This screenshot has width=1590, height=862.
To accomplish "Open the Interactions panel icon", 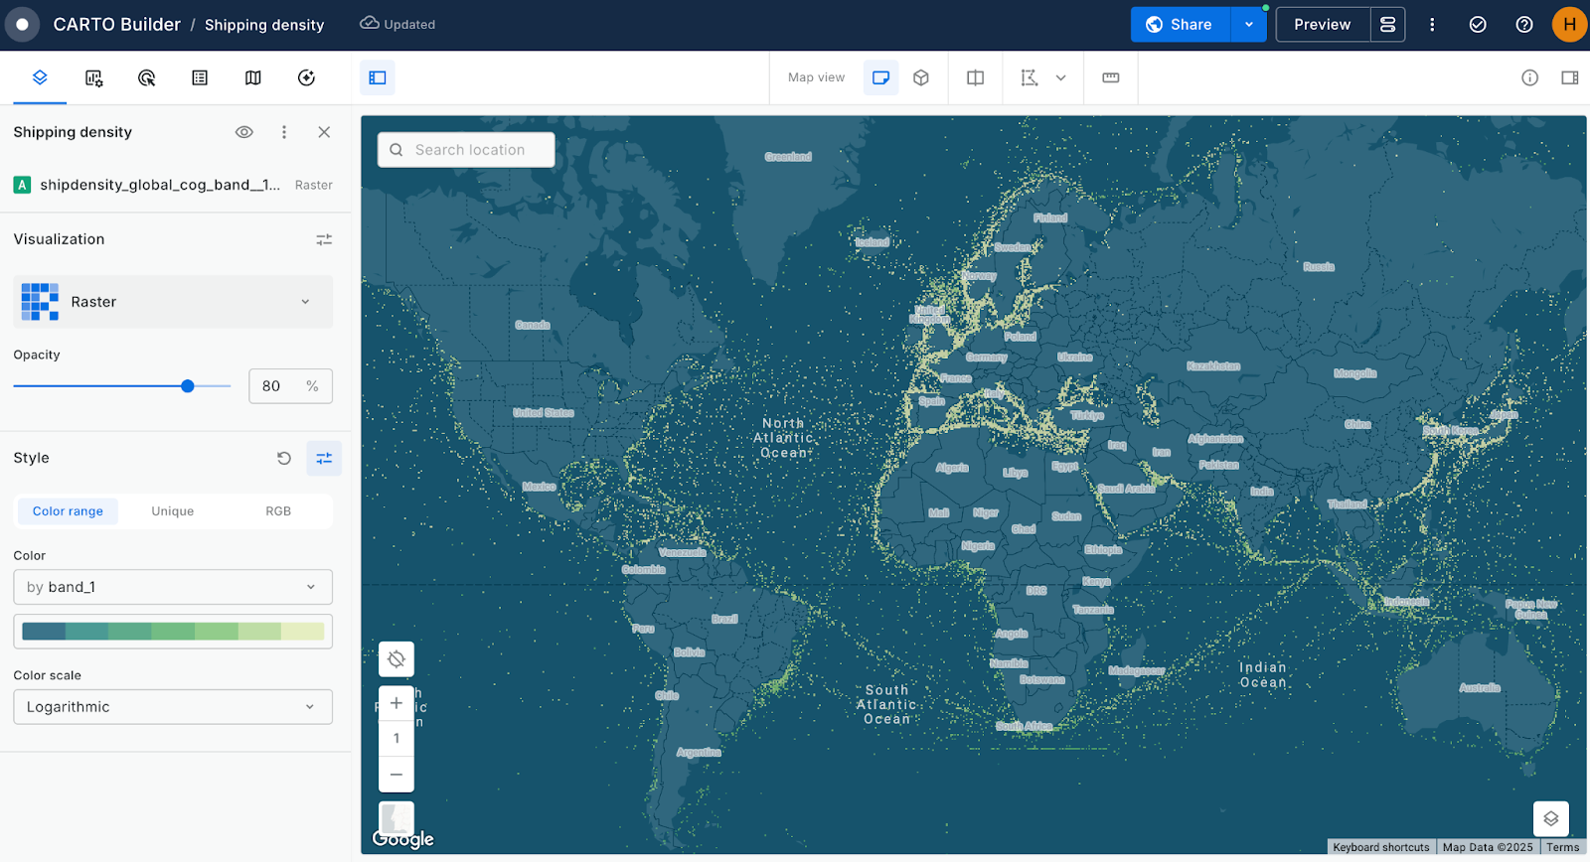I will pos(146,77).
